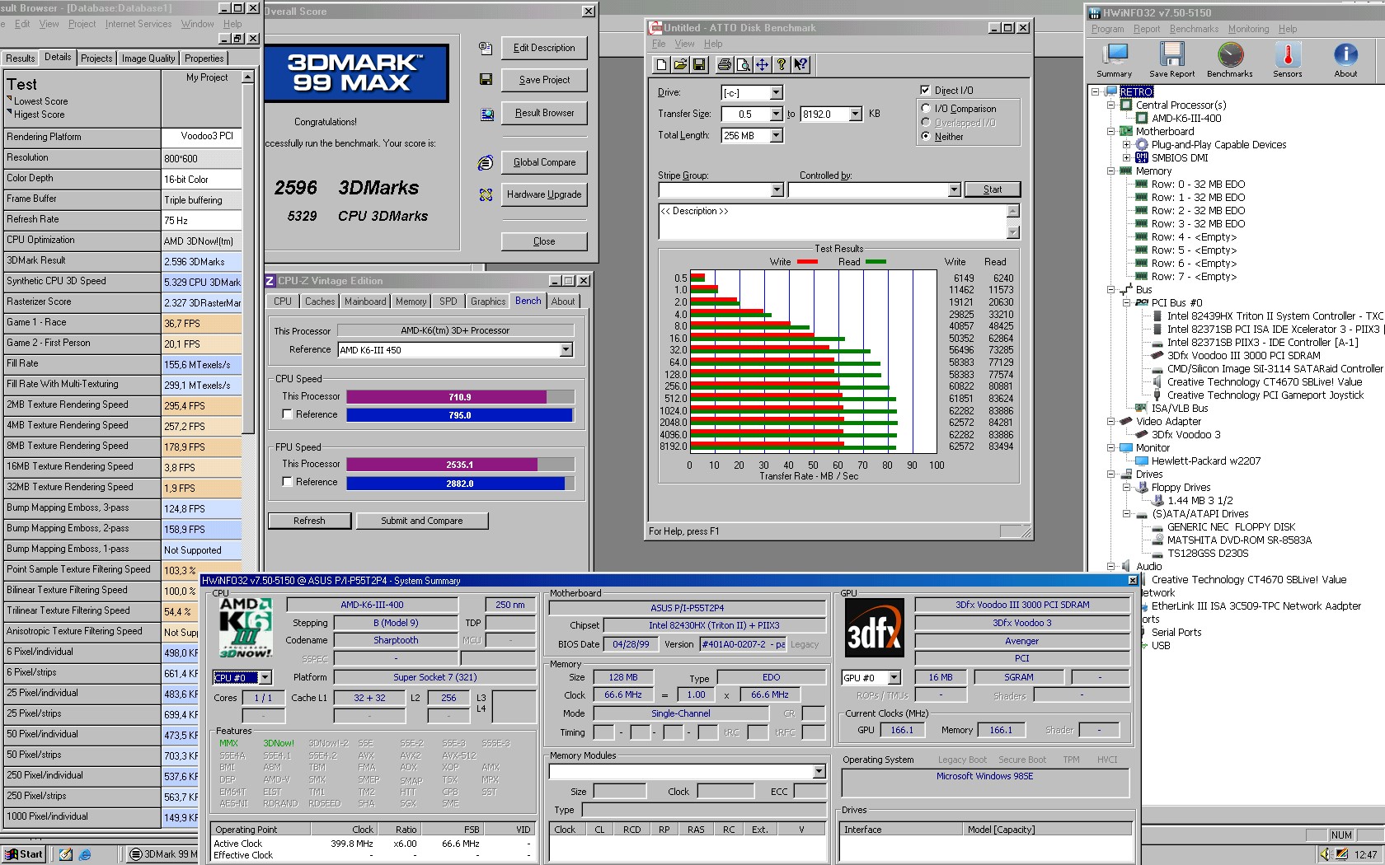
Task: Open the minimum Transfer Size 0.5 dropdown
Action: [x=776, y=114]
